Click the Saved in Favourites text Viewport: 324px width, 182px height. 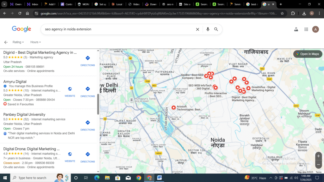coord(21,104)
